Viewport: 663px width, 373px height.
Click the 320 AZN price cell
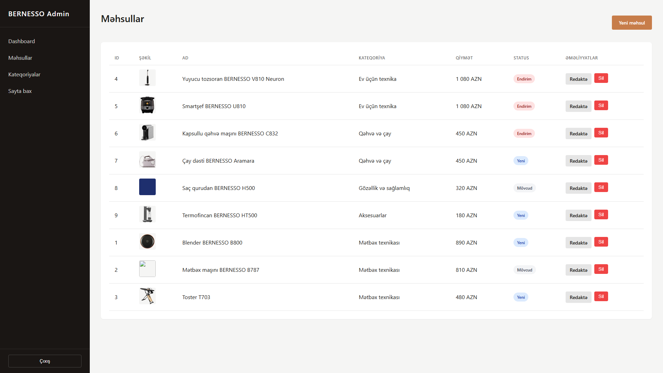point(466,188)
